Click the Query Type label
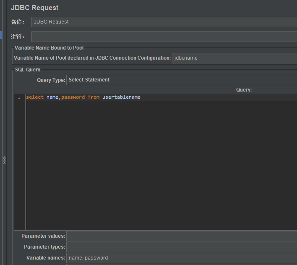This screenshot has width=297, height=265. click(x=51, y=80)
